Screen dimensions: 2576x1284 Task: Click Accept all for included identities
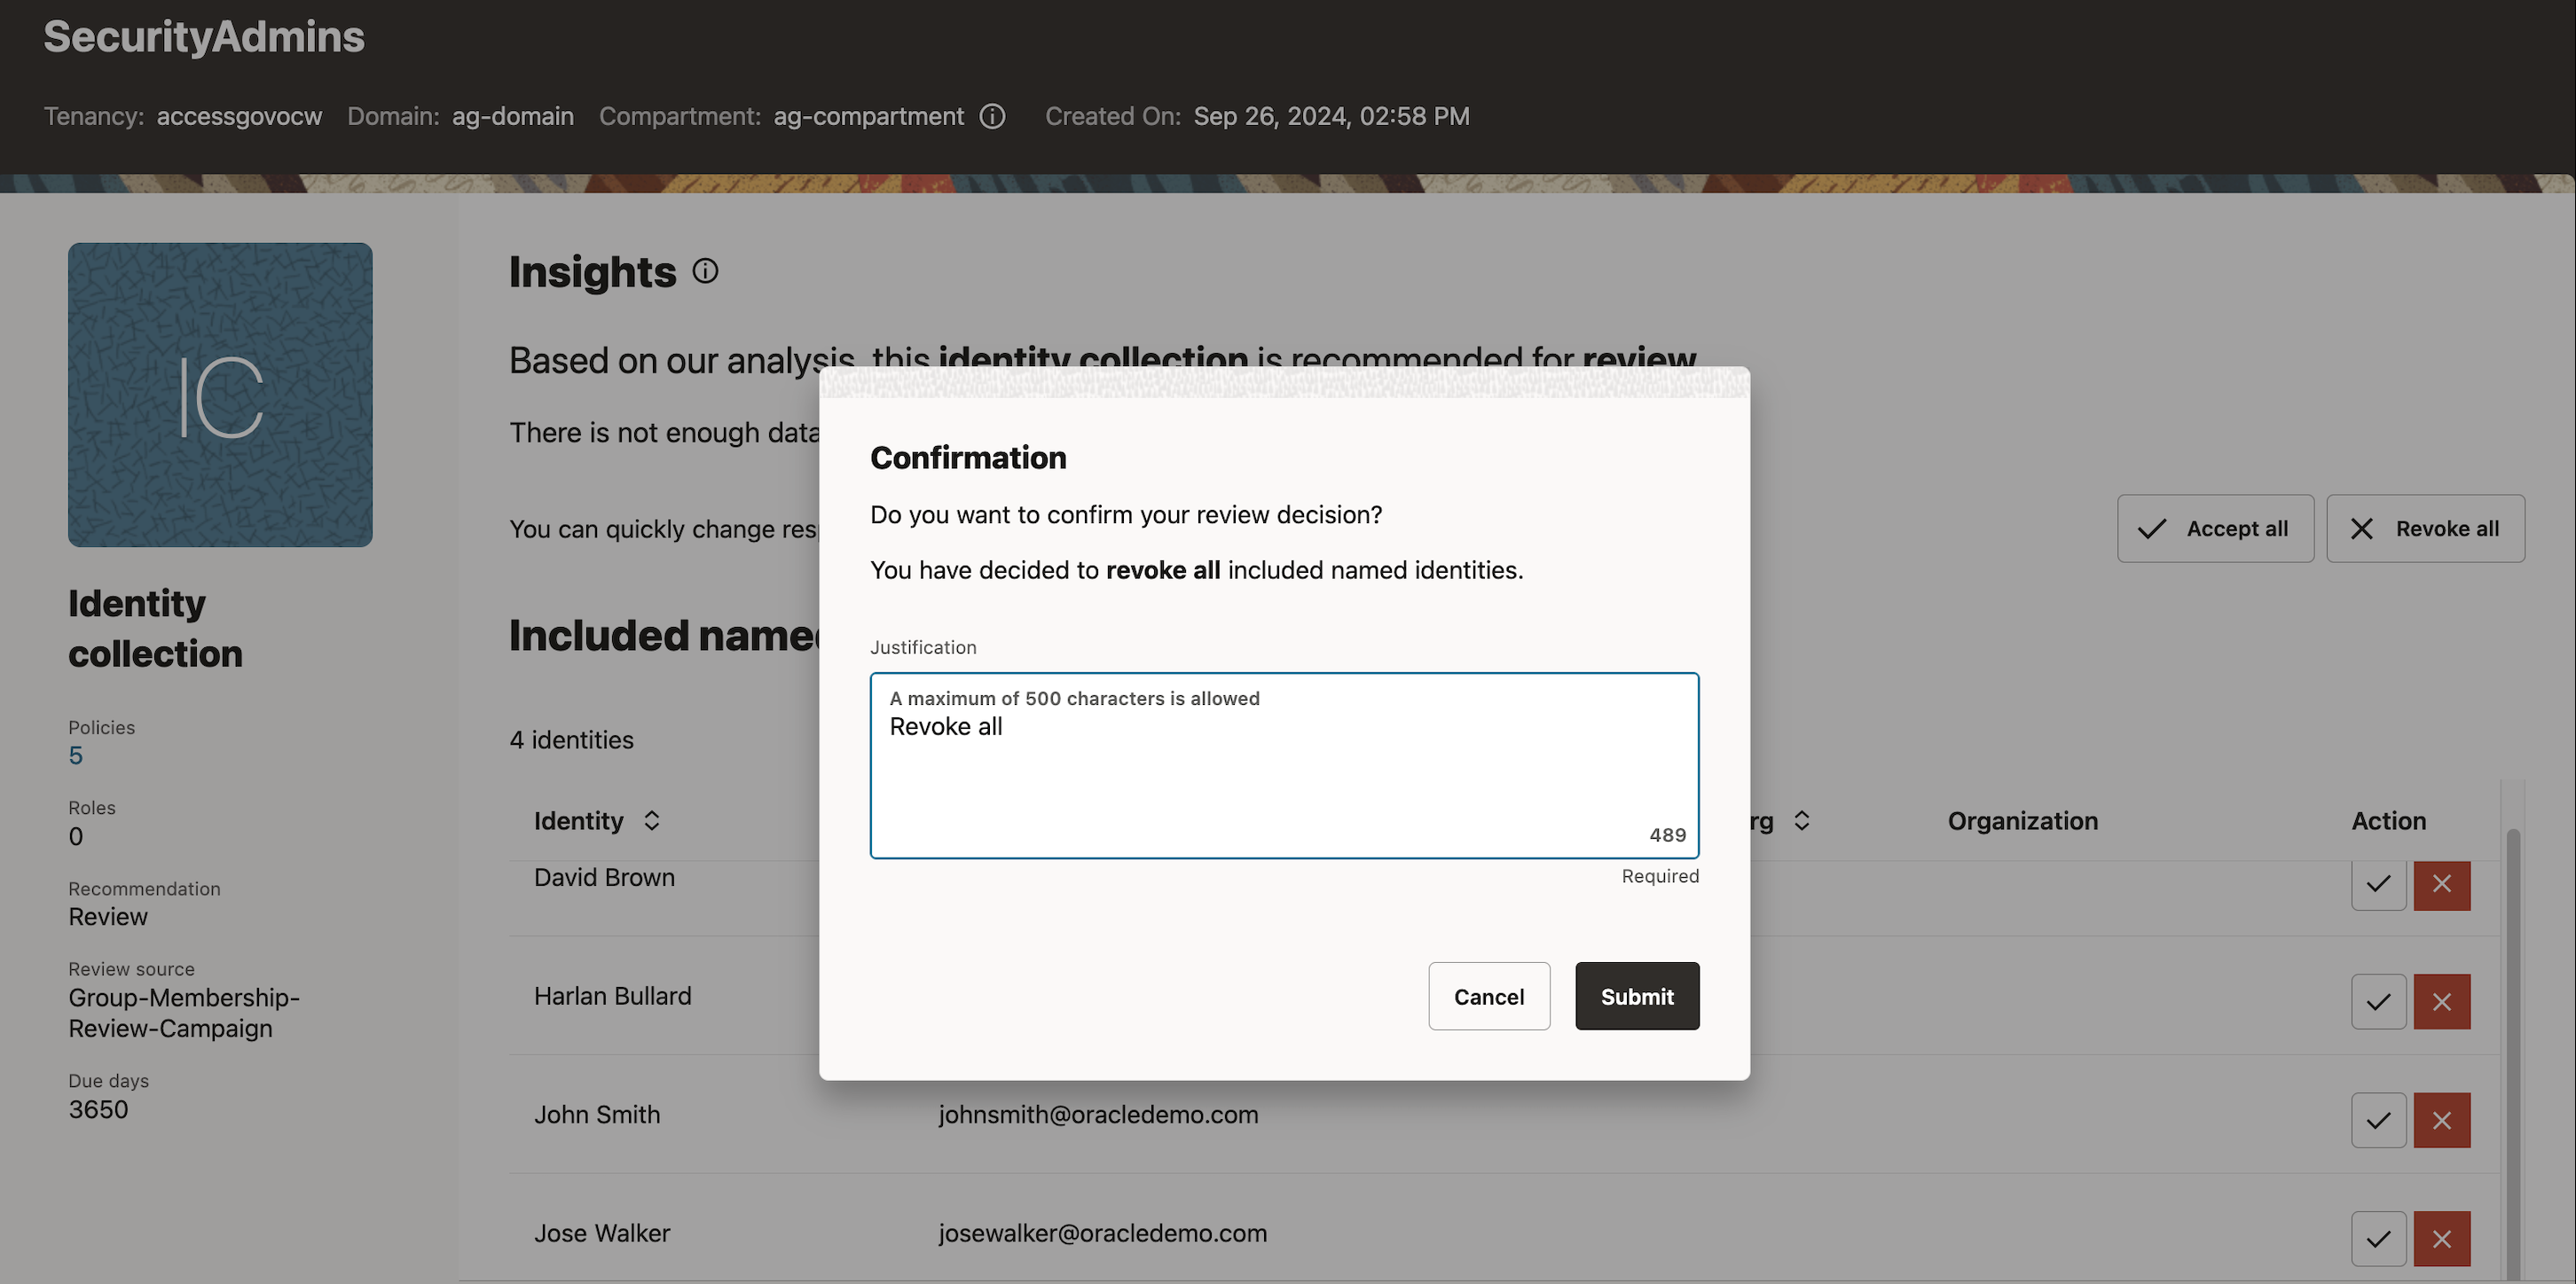(2215, 528)
